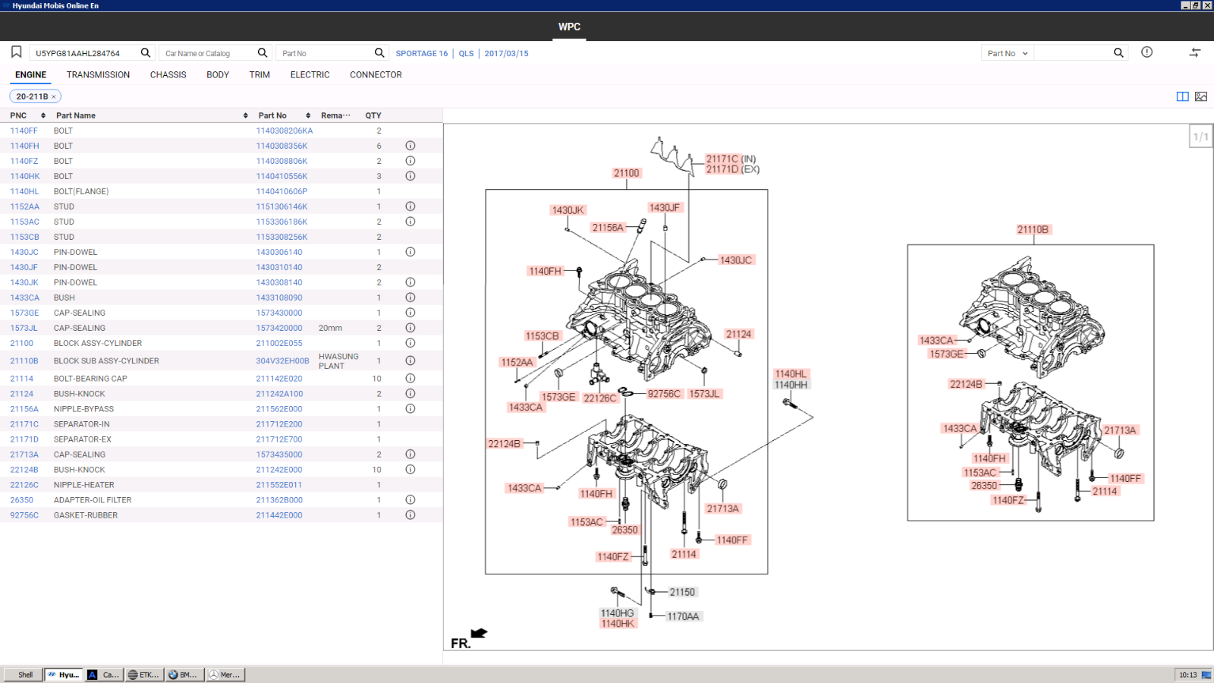Click the QLS link

tap(466, 53)
